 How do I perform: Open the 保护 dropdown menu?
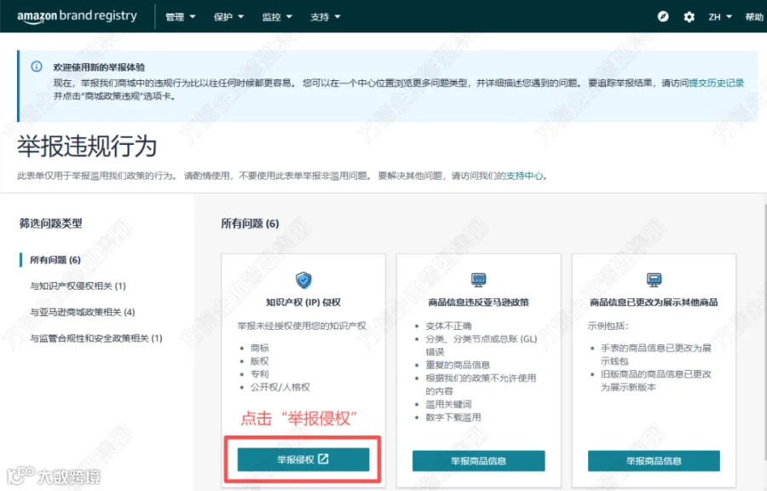click(x=228, y=17)
